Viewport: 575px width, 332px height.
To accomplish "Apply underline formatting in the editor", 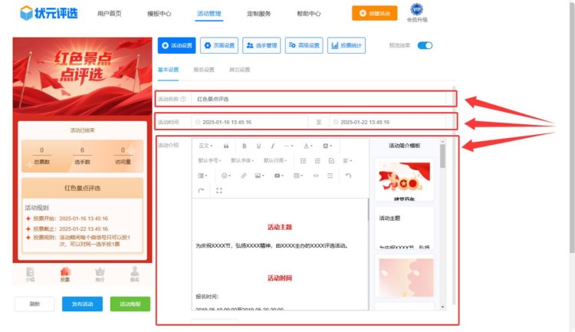I will coord(258,146).
